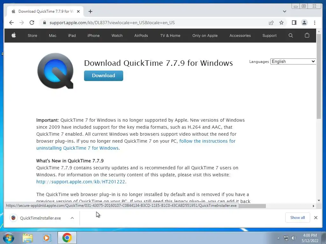Open the side panel icon
Image resolution: width=326 pixels, height=244 pixels.
(x=294, y=23)
